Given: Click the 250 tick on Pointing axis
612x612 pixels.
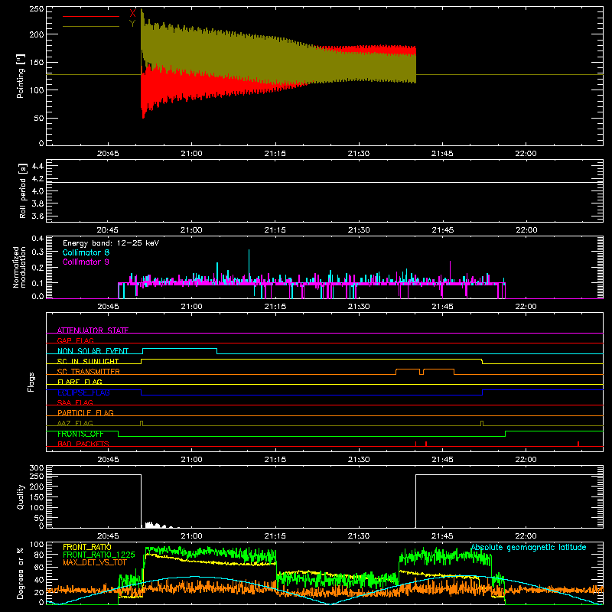Looking at the screenshot, I should pyautogui.click(x=36, y=8).
